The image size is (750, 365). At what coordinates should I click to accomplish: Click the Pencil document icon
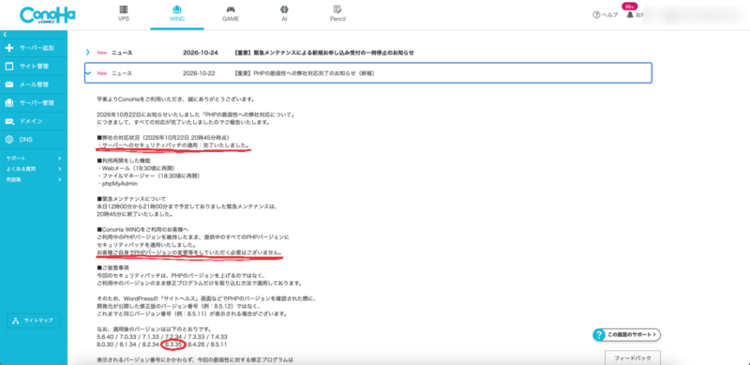pos(337,9)
